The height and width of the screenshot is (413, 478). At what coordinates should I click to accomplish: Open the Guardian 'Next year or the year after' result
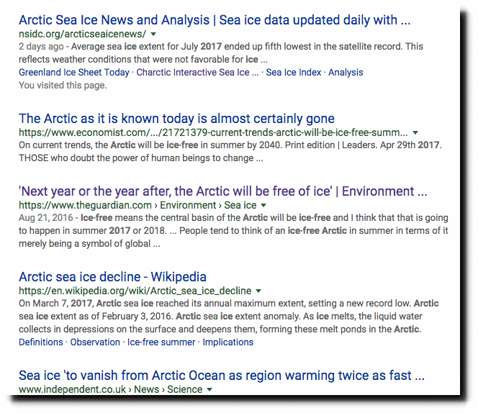pos(223,191)
